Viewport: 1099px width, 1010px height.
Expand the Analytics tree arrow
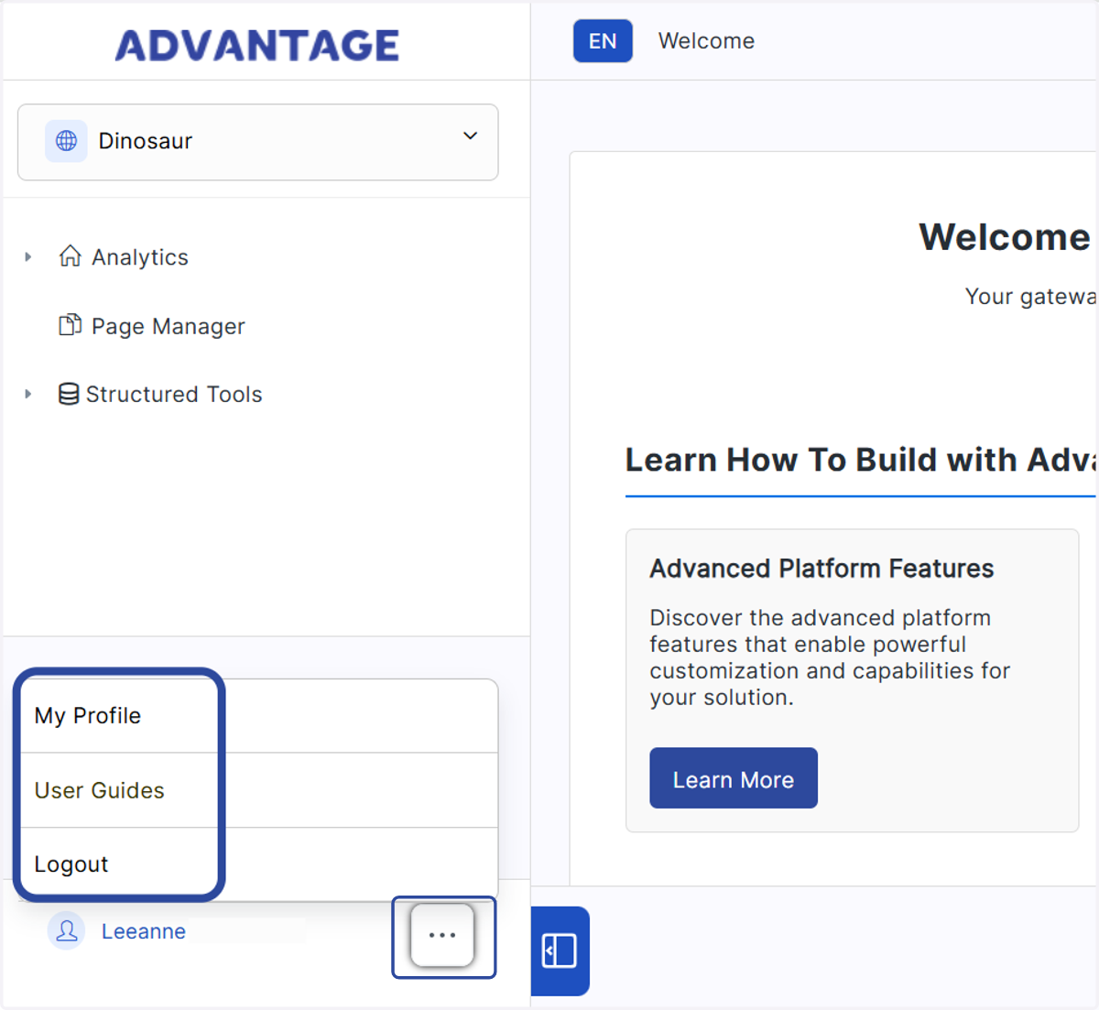[x=28, y=257]
